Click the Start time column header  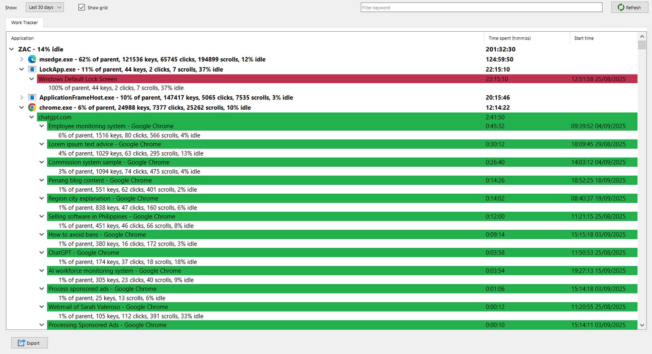pyautogui.click(x=584, y=38)
